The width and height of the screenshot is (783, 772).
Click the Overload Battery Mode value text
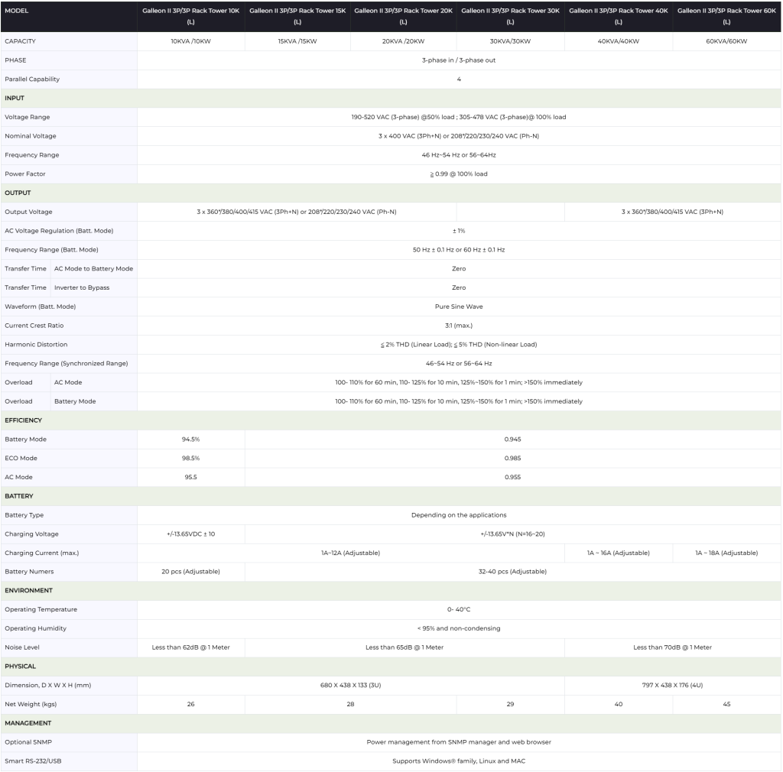[459, 402]
